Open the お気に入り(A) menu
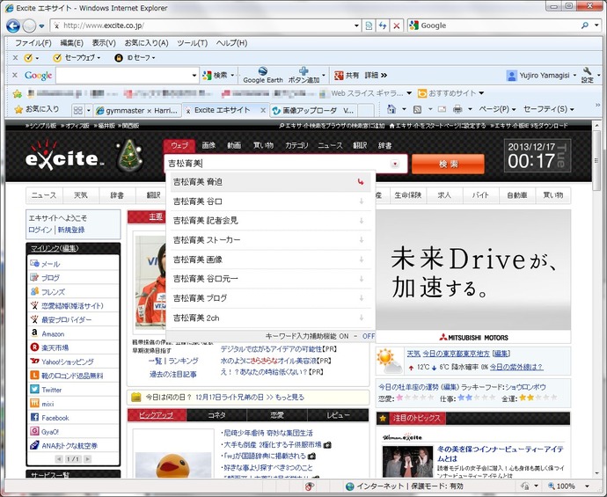This screenshot has width=607, height=497. coord(146,43)
